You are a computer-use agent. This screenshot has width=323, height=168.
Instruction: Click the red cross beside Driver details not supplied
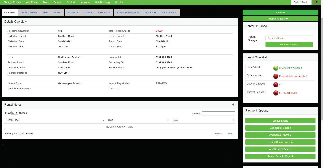pyautogui.click(x=276, y=76)
